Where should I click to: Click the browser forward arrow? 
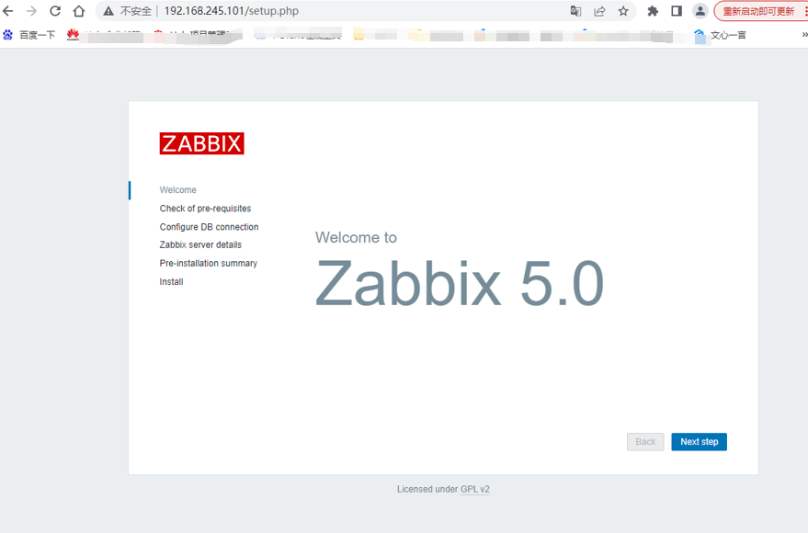(x=31, y=11)
